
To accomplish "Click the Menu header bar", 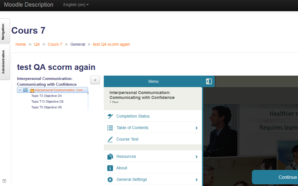I will click(x=153, y=81).
